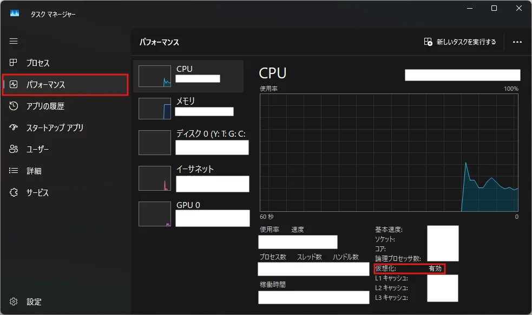Screen dimensions: 532x315
Task: Toggle the hamburger navigation menu icon
Action: tap(14, 41)
